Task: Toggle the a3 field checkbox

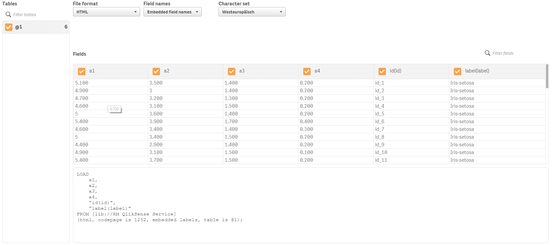Action: [231, 71]
